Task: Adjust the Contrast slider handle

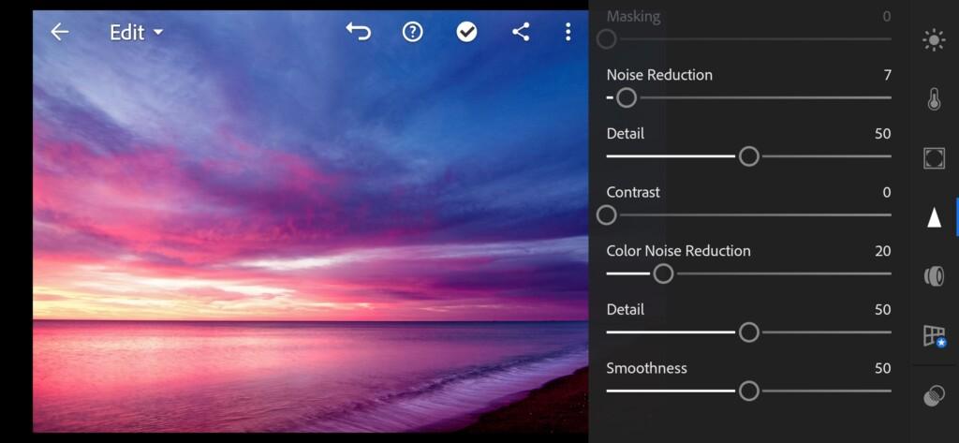Action: 606,215
